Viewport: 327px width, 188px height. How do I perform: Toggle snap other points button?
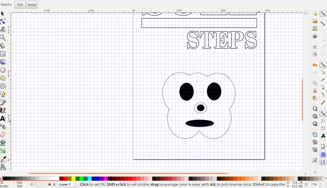point(323,113)
